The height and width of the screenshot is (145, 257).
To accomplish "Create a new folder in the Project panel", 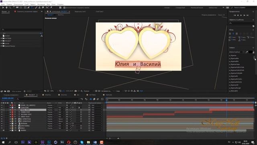I will tap(5, 91).
